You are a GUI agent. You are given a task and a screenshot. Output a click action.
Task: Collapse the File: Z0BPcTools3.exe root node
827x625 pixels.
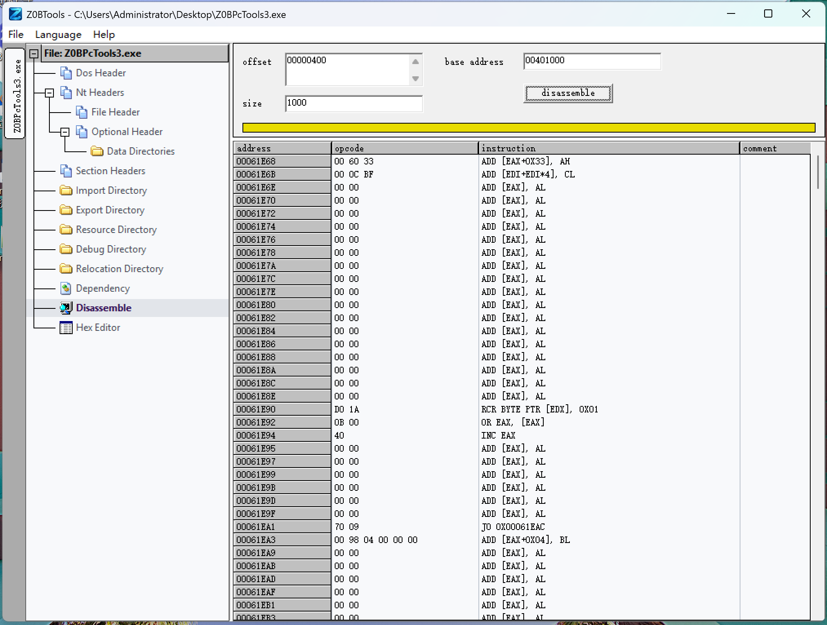[x=34, y=54]
